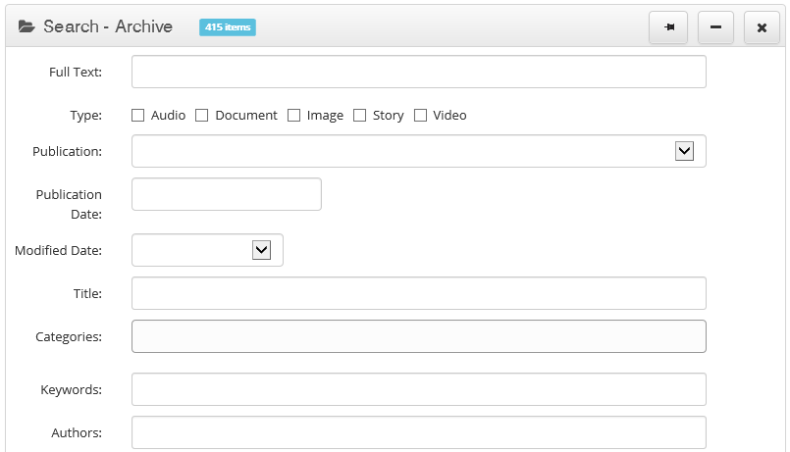Viewport: 790px width, 452px height.
Task: Click the Categories field
Action: 419,336
